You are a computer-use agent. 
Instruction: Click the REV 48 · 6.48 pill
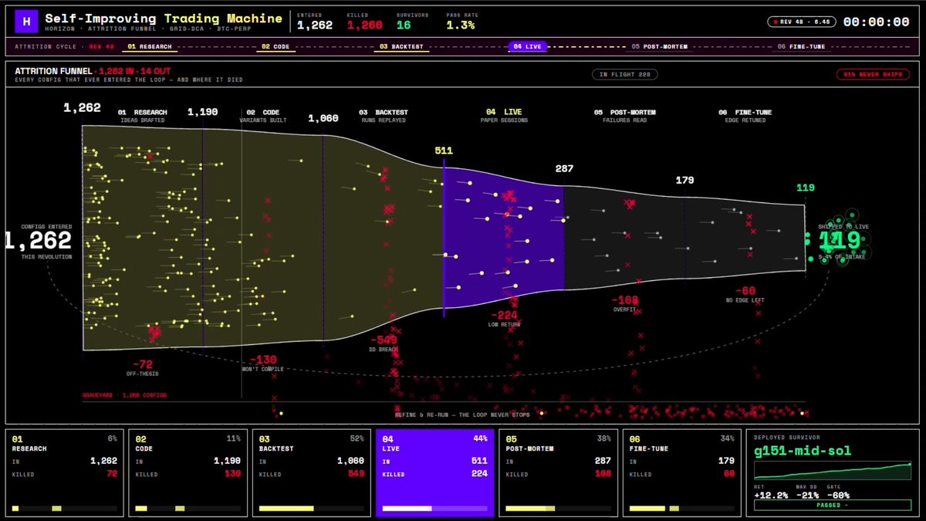point(800,22)
